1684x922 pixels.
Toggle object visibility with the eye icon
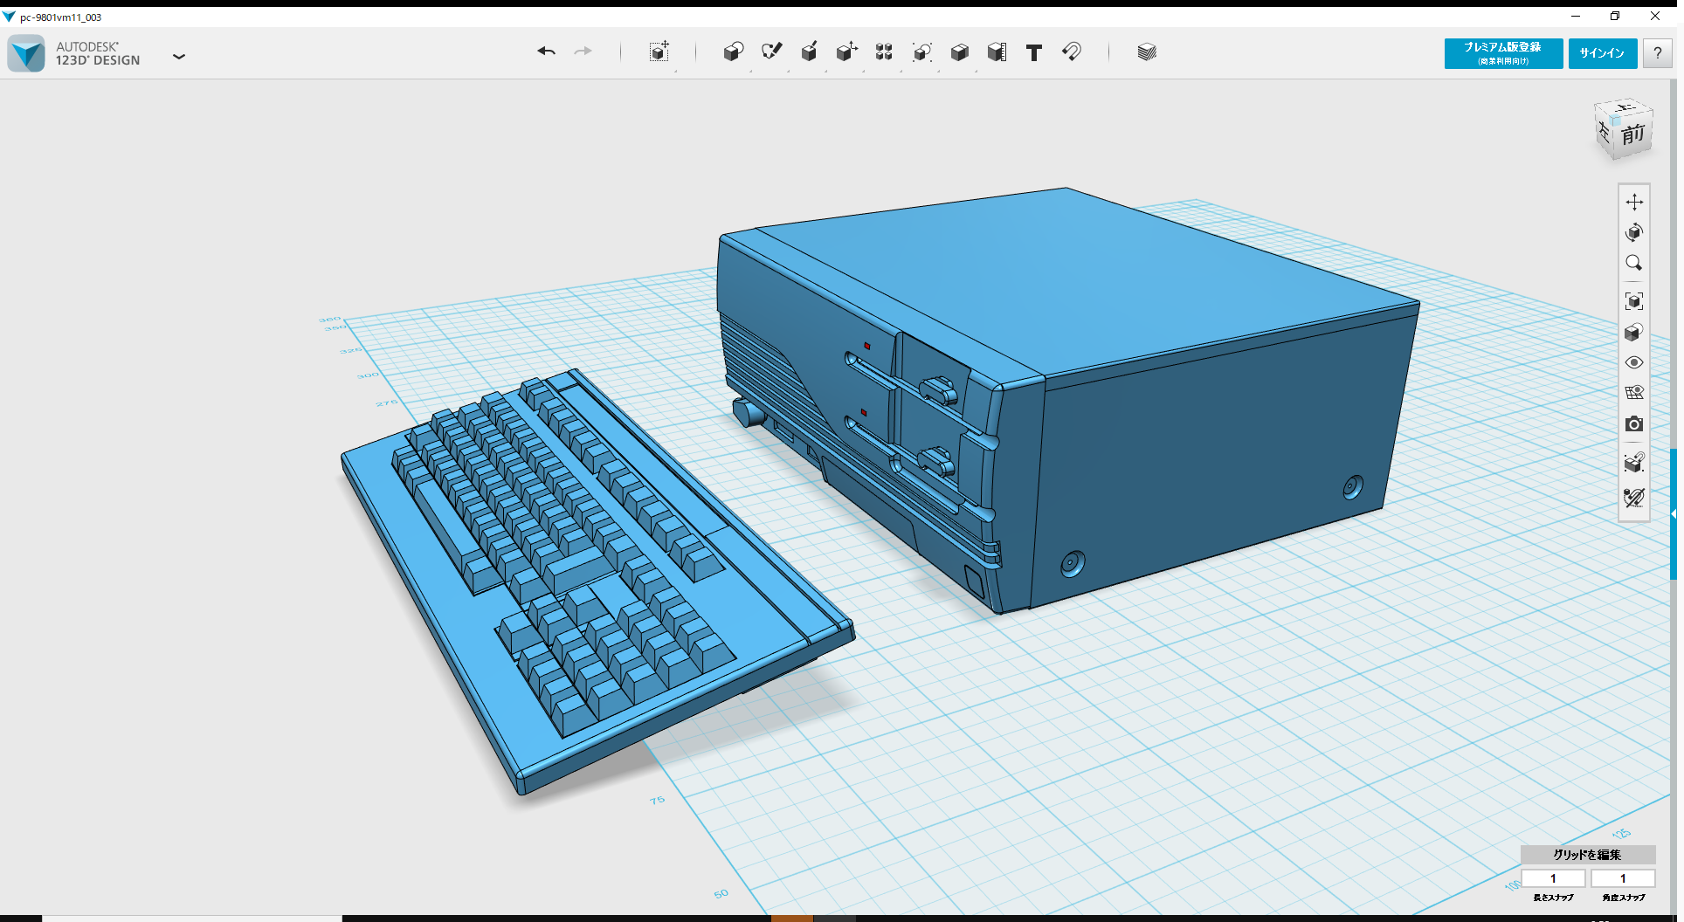[x=1635, y=362]
